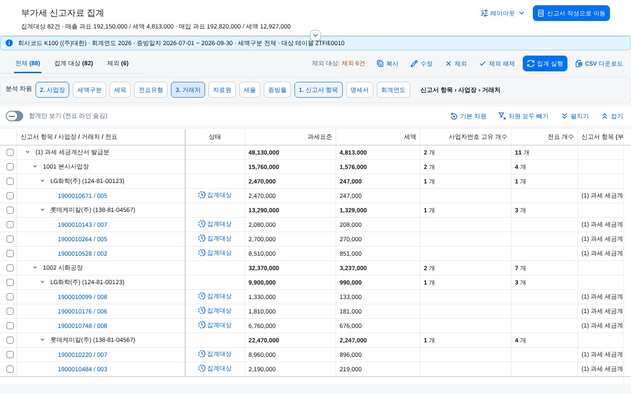Screen dimensions: 631x394
Task: Click the blue info icon in filter bar
Action: (9, 43)
